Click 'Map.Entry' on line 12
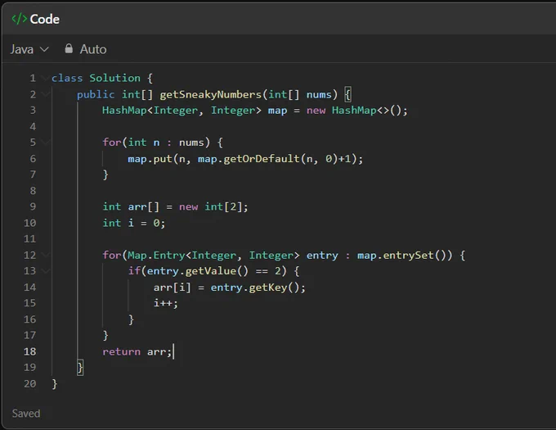556x430 pixels. 156,255
